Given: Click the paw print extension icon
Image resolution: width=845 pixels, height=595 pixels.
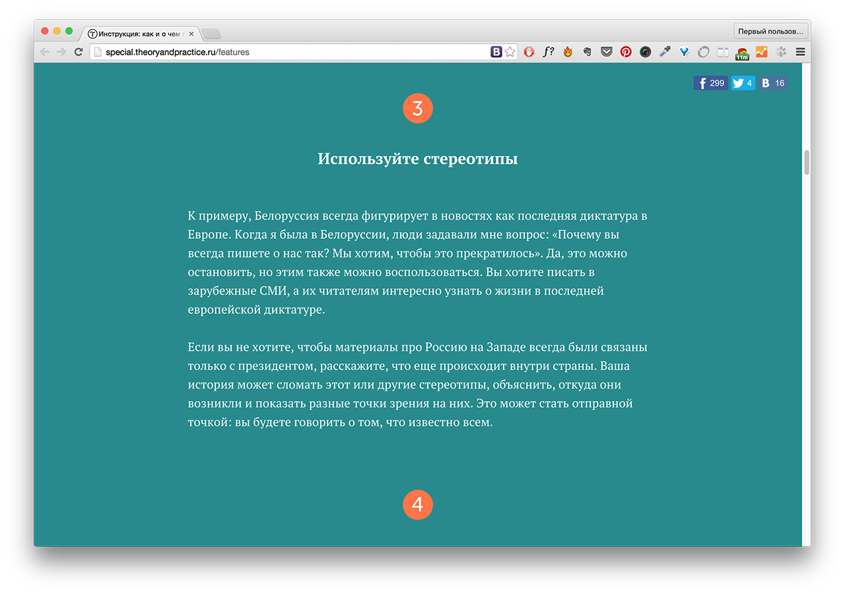Looking at the screenshot, I should (x=782, y=51).
